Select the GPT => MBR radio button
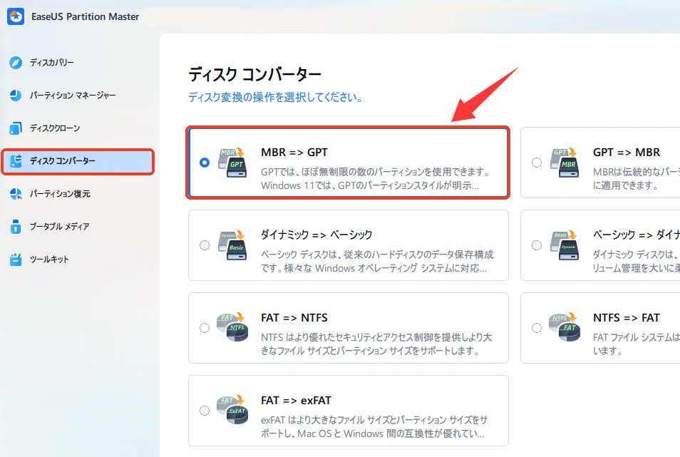Screen dimensions: 680x457 point(537,163)
